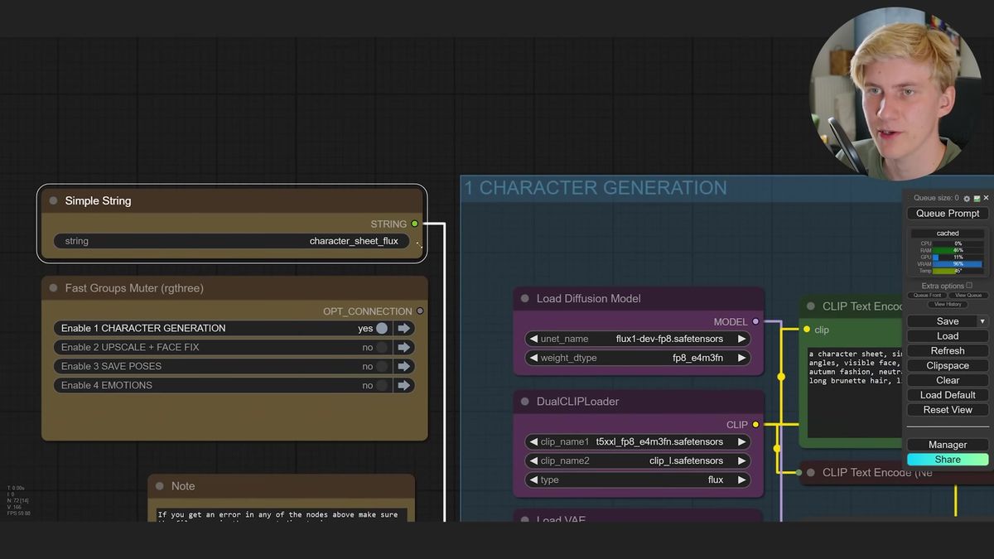Click the Share button

point(948,460)
